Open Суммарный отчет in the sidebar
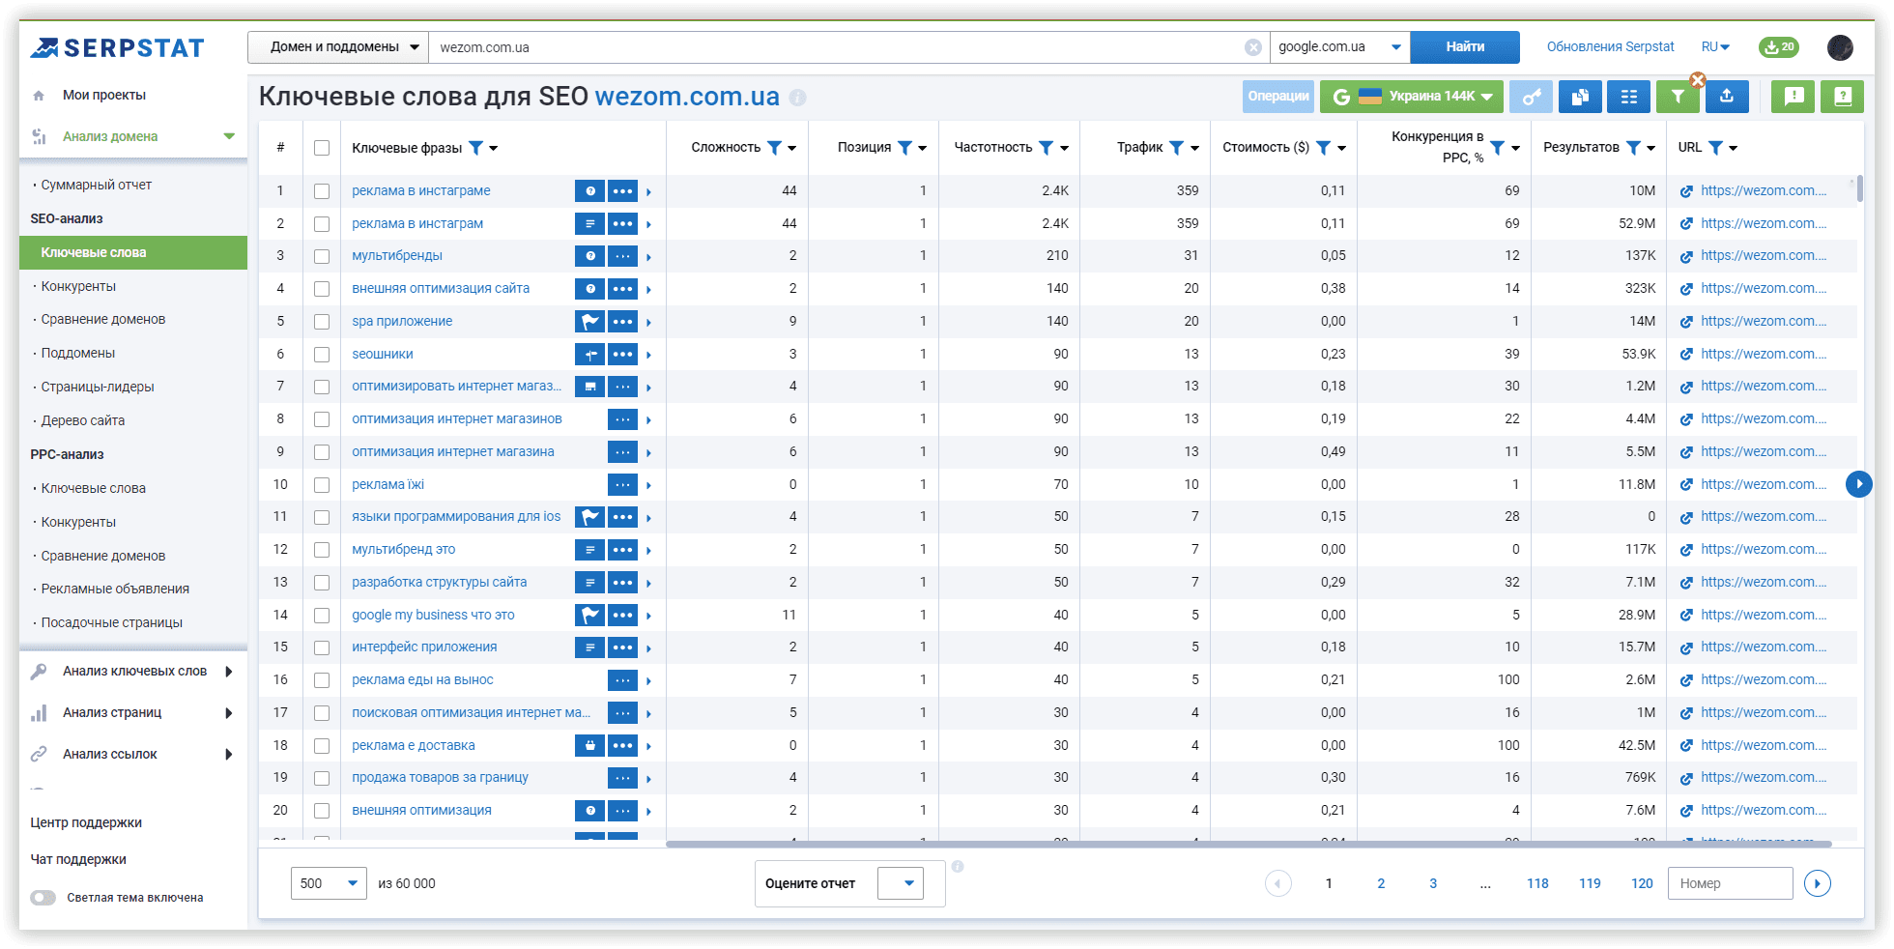 click(96, 186)
